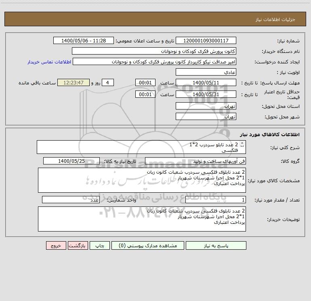311x301 pixels.
Task: Click the 'حداقل تاریخ اعتبار قیمت' label
Action: [x=282, y=95]
